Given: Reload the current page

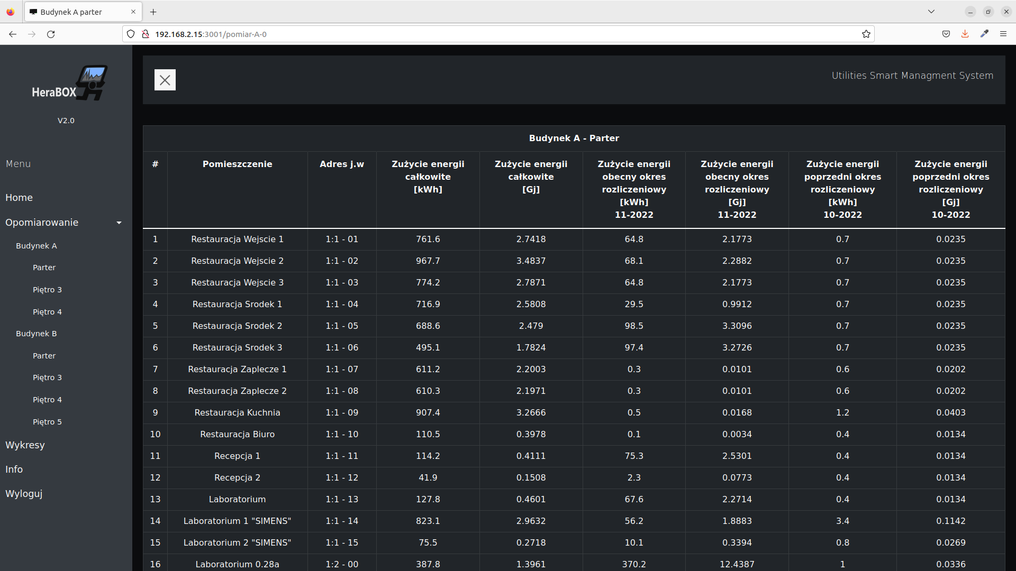Looking at the screenshot, I should click(51, 34).
